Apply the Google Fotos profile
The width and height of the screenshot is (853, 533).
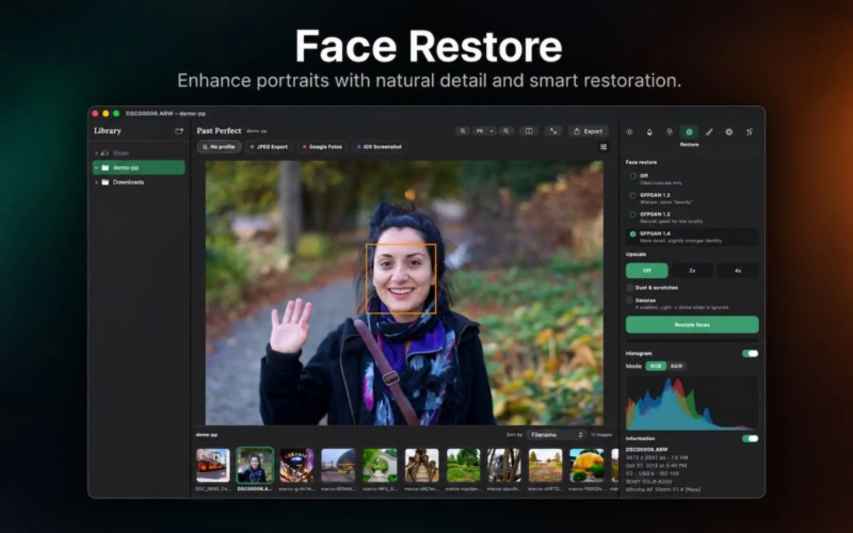(x=323, y=147)
